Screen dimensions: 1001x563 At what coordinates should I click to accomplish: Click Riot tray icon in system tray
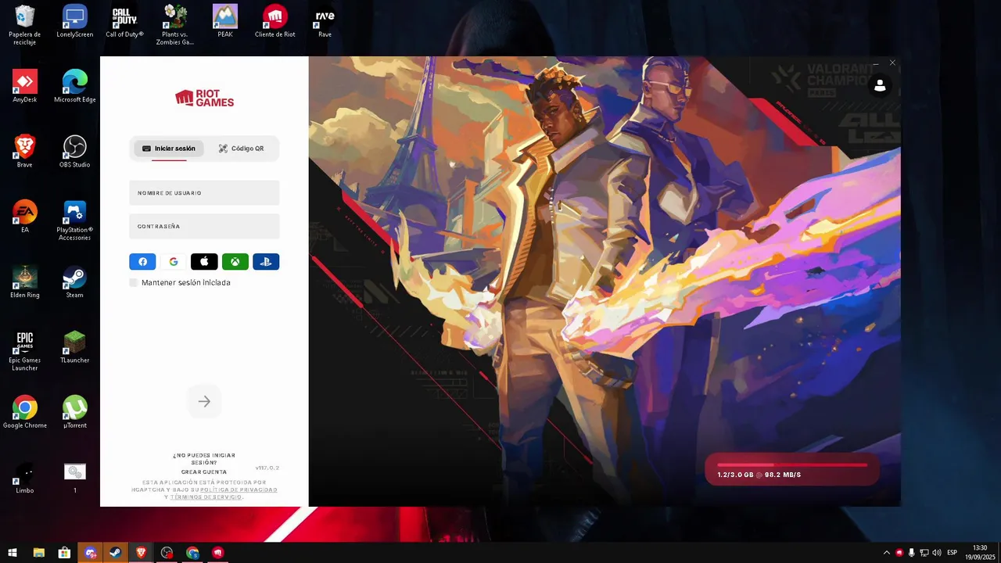tap(899, 553)
